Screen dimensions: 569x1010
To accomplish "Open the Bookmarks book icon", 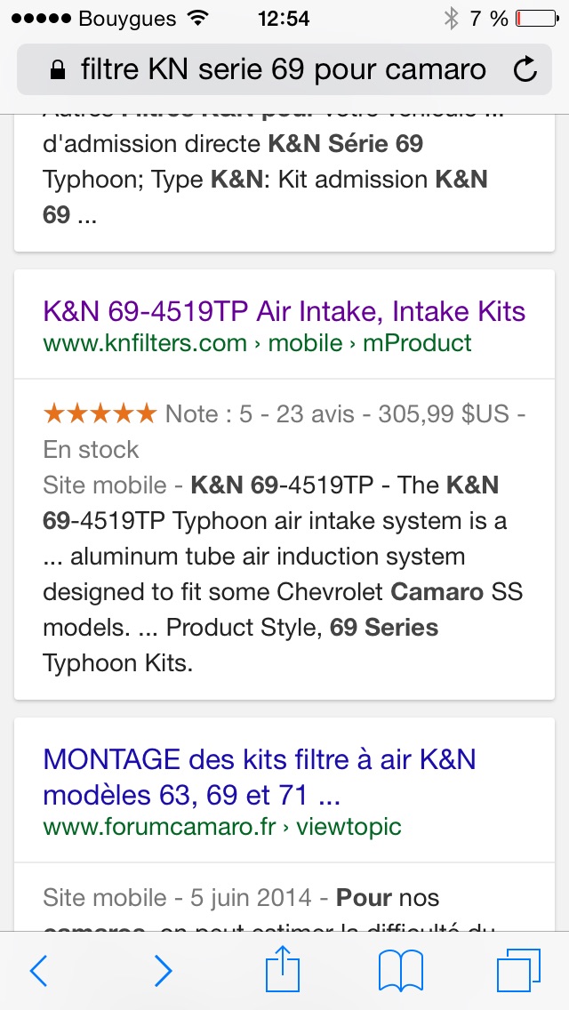I will (x=401, y=971).
